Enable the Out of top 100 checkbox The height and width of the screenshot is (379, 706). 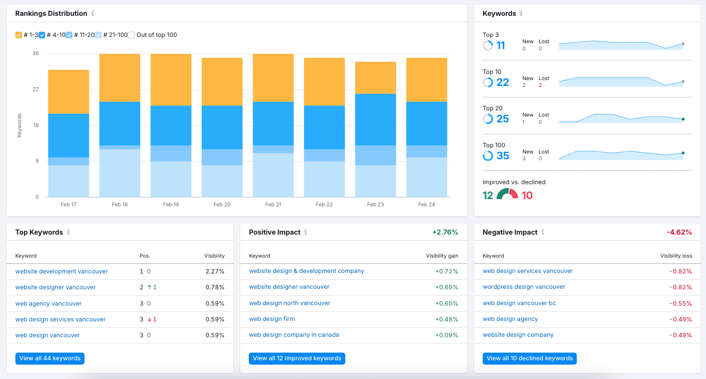pyautogui.click(x=131, y=35)
